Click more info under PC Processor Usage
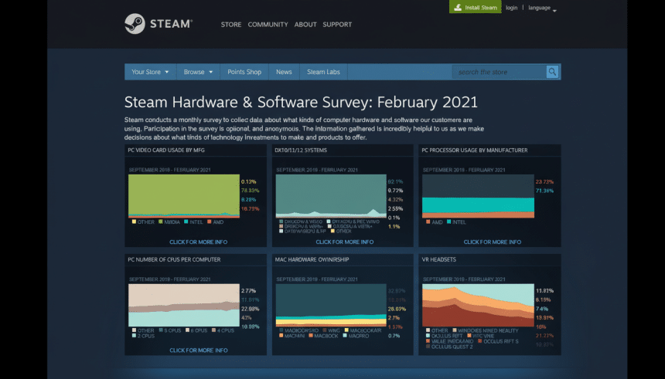 [x=492, y=242]
